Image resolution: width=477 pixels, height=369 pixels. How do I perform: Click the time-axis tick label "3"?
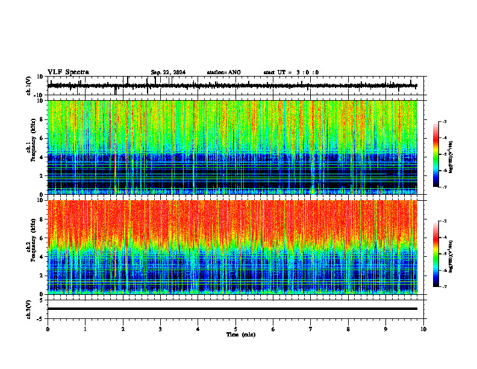(x=160, y=329)
